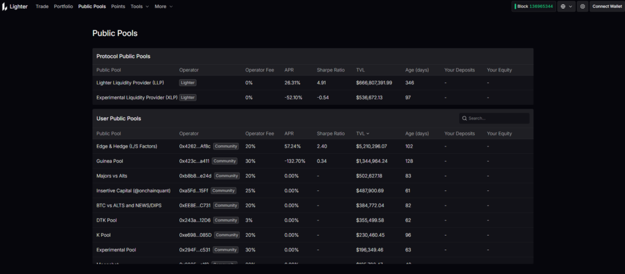Image resolution: width=625 pixels, height=274 pixels.
Task: Select the Experimental Liquidity Provider (XLP) row
Action: [x=137, y=98]
